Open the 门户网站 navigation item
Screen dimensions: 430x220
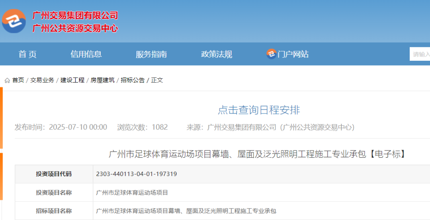pos(293,54)
